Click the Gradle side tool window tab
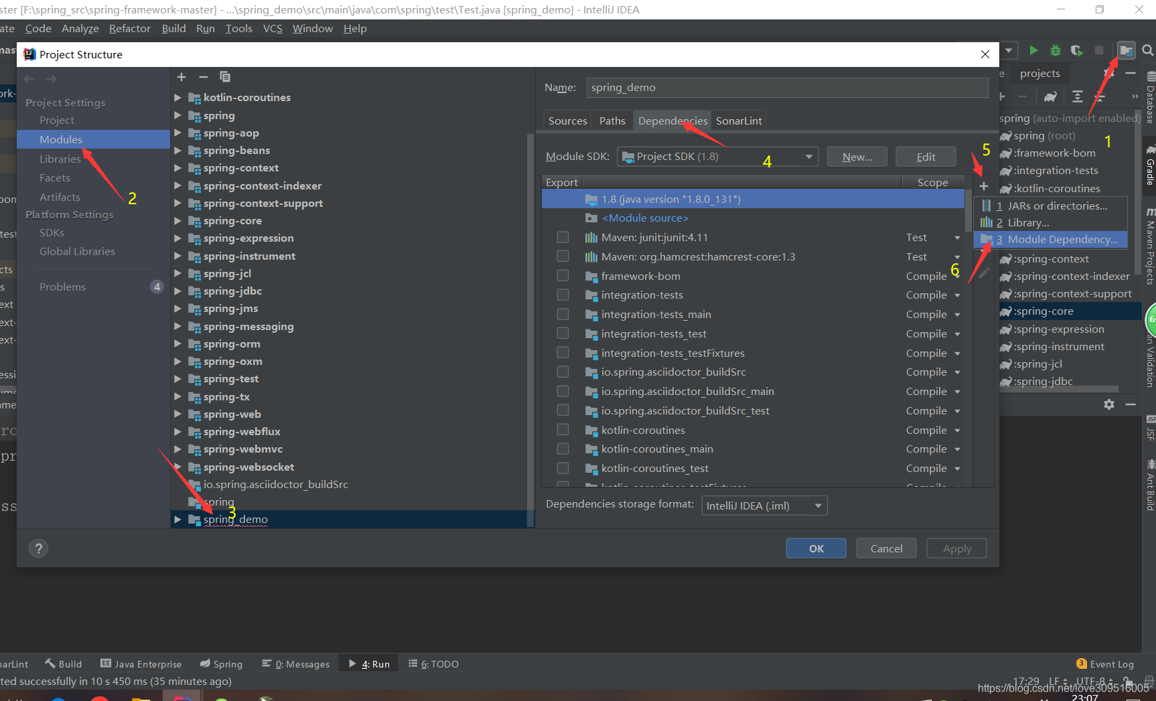 point(1150,166)
